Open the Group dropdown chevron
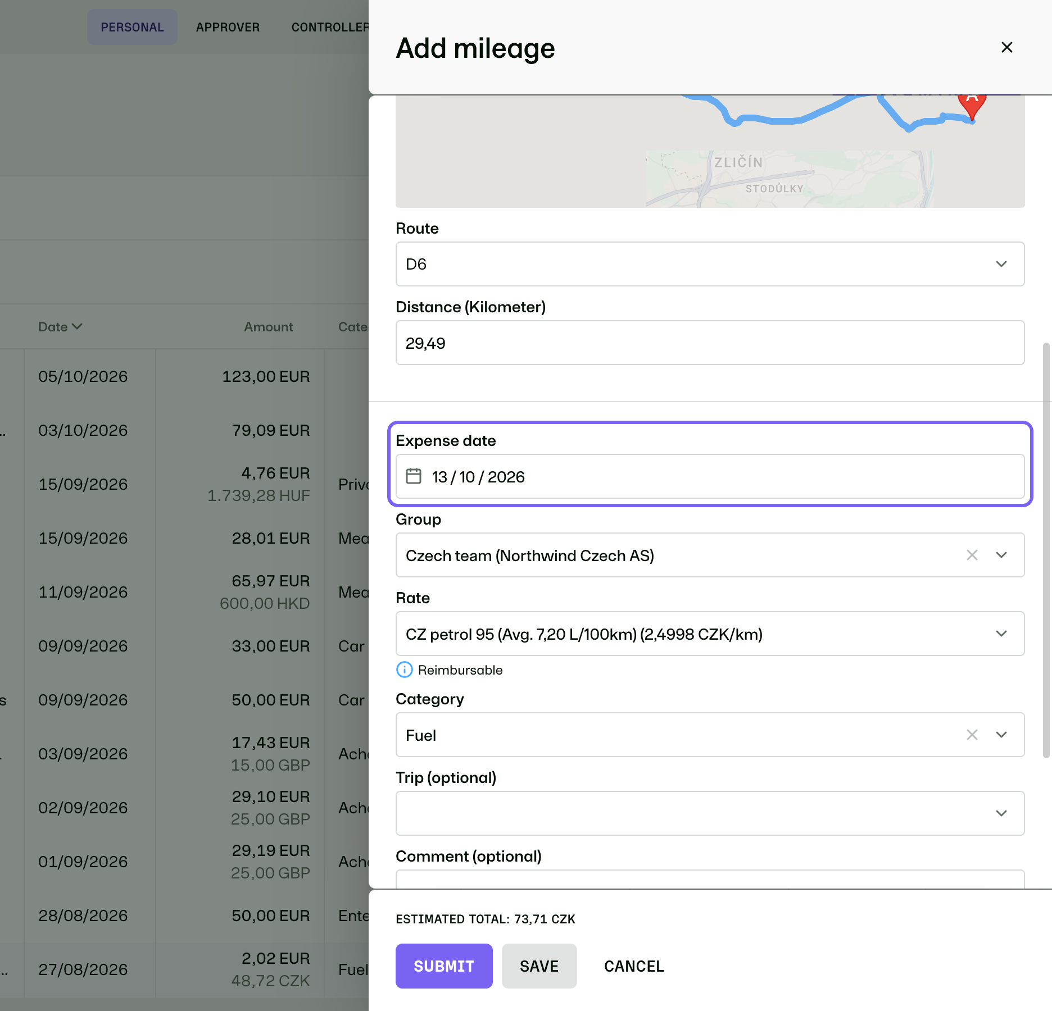Screen dimensions: 1052x1011 [1001, 555]
